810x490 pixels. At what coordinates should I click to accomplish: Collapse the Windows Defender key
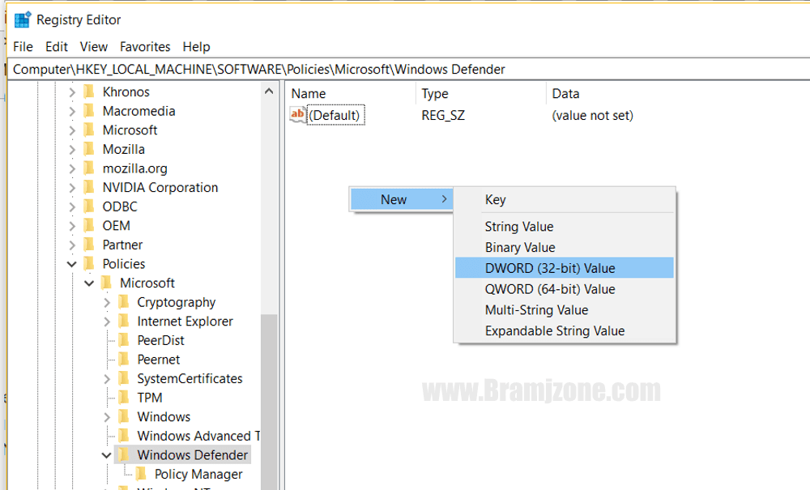click(106, 455)
